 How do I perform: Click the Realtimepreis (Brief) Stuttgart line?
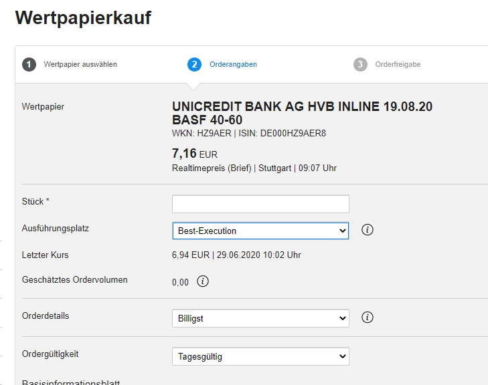pyautogui.click(x=254, y=168)
